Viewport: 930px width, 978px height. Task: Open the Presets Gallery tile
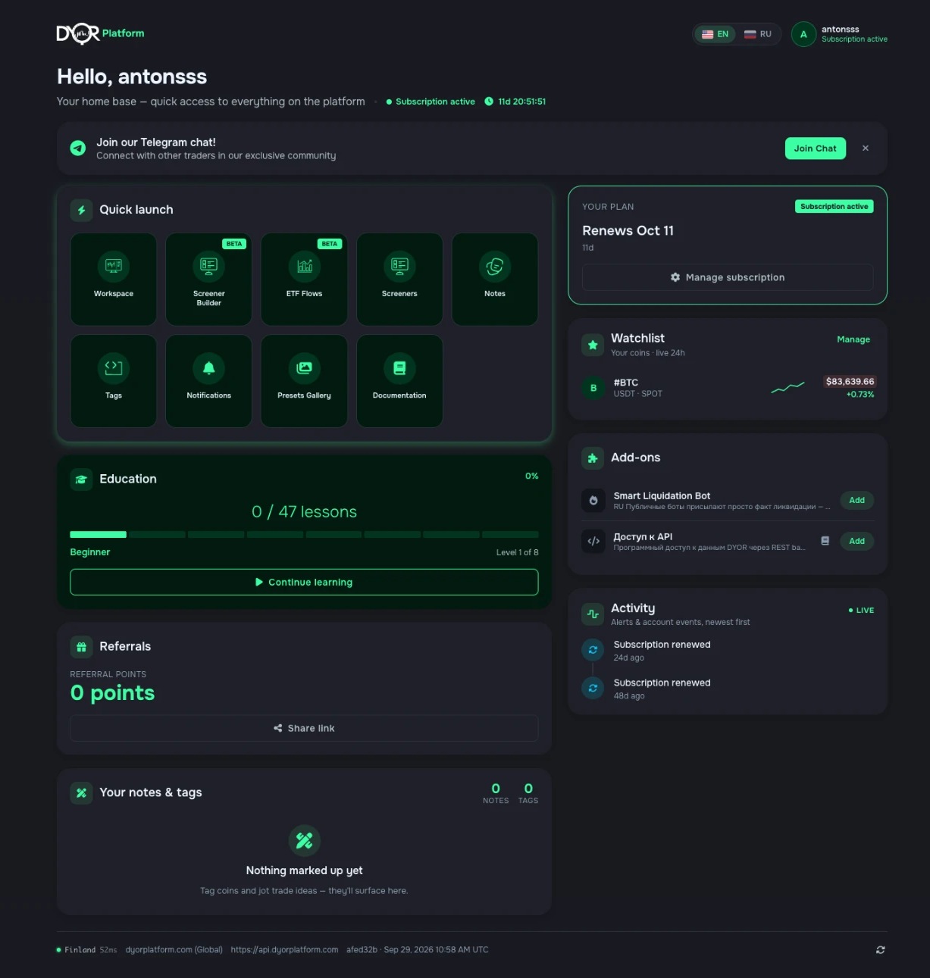click(x=305, y=381)
